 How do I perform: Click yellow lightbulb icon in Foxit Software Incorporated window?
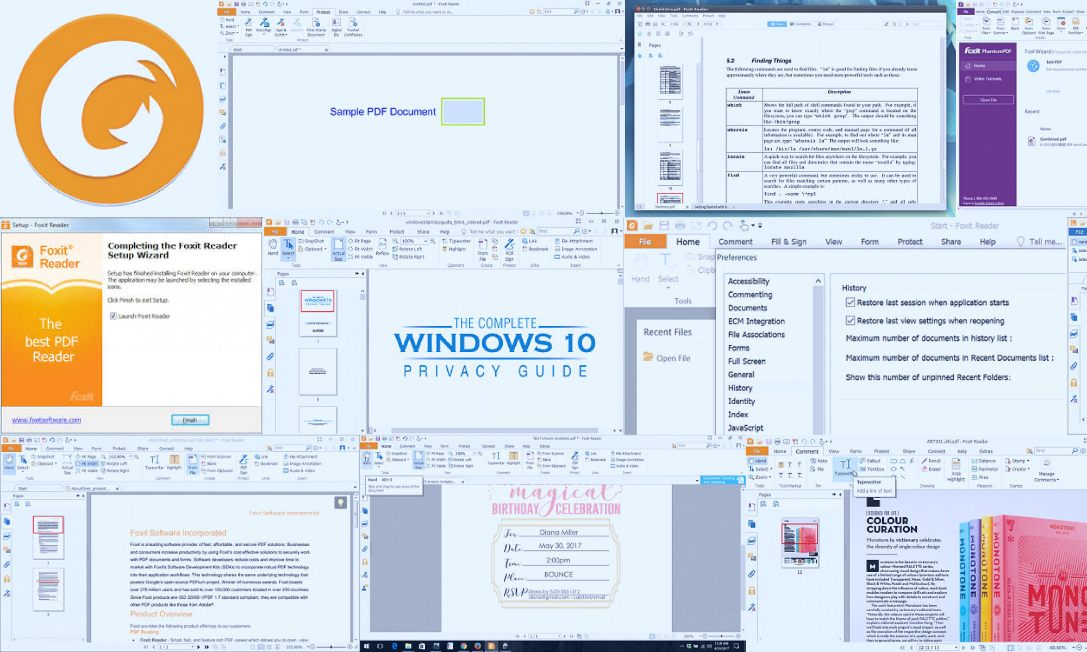click(x=340, y=503)
